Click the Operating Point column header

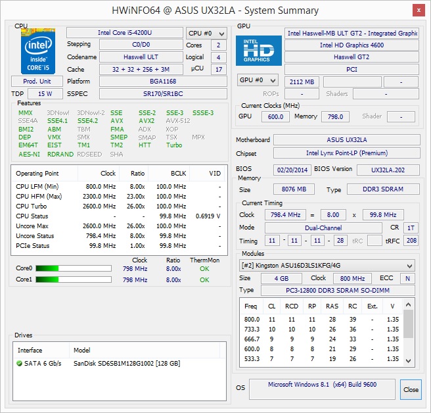click(45, 174)
